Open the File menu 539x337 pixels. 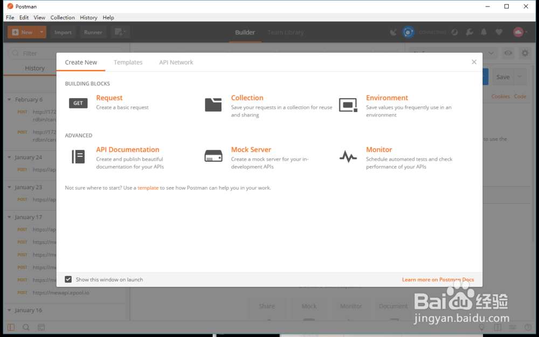[10, 18]
